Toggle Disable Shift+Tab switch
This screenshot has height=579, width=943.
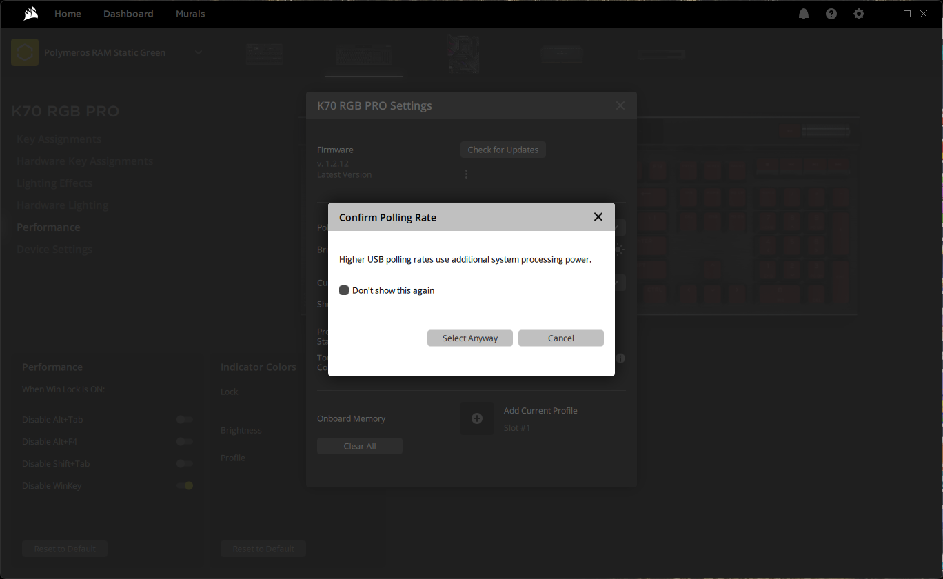(x=185, y=464)
